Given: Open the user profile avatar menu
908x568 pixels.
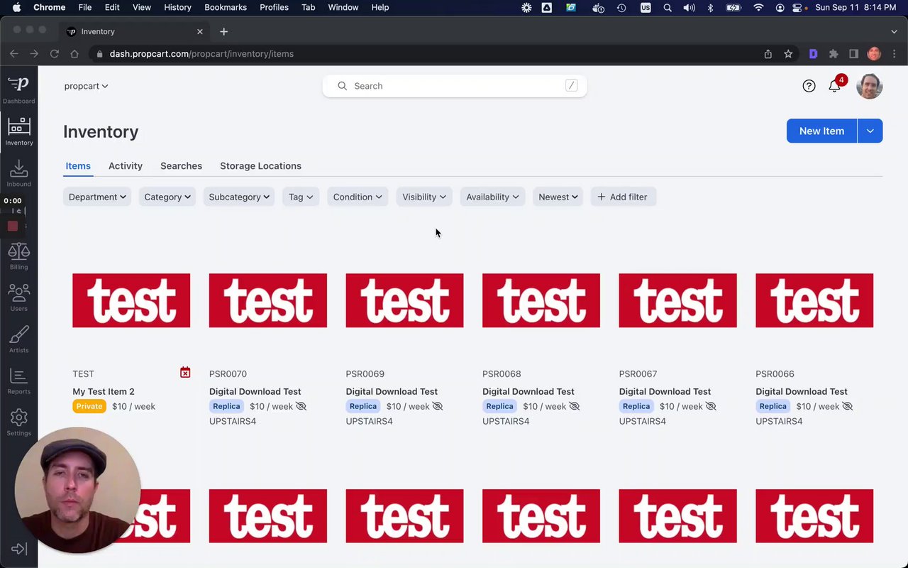Looking at the screenshot, I should tap(869, 86).
